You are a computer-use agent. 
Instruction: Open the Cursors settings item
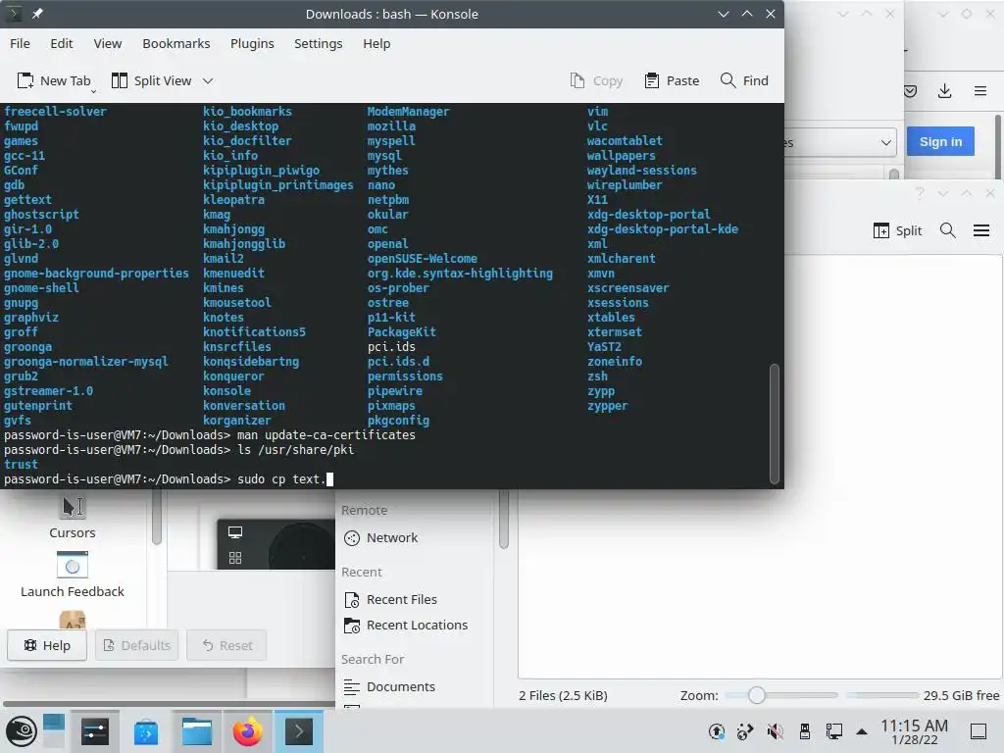tap(73, 518)
